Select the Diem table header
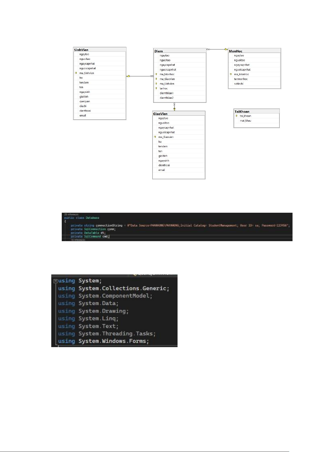Viewport: 320px width, 452px height. point(180,51)
